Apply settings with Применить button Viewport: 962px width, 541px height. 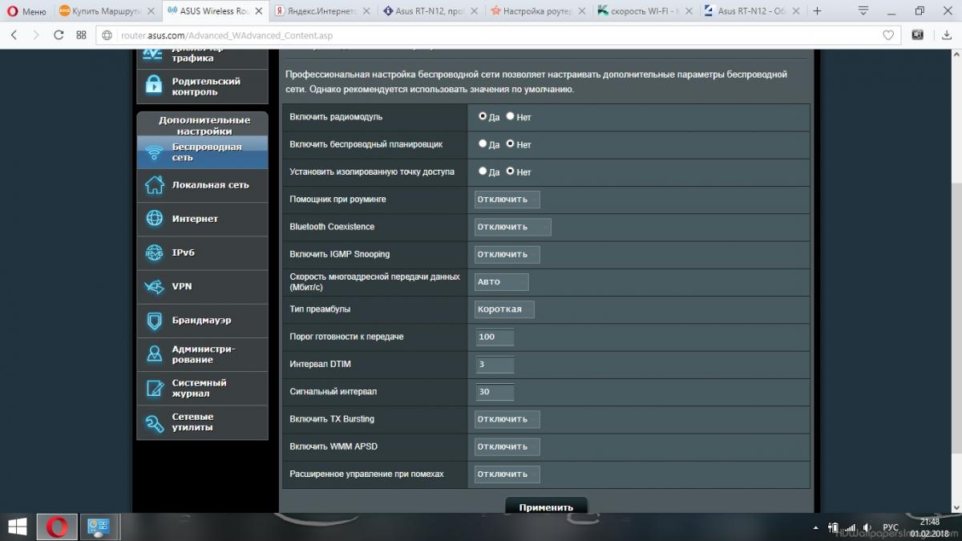coord(546,507)
